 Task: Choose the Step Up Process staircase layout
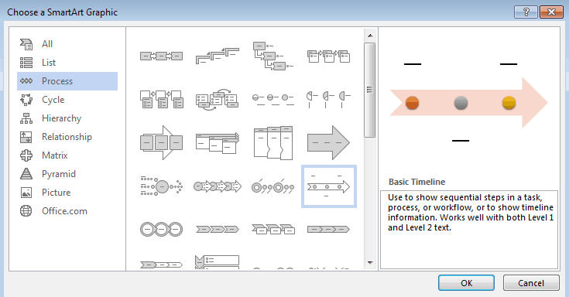[218, 56]
